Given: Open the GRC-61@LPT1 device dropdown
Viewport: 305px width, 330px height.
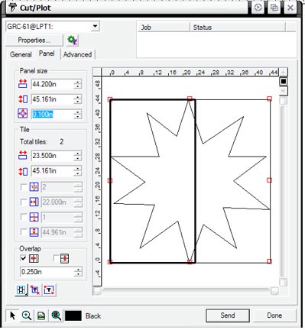Looking at the screenshot, I should pyautogui.click(x=95, y=26).
